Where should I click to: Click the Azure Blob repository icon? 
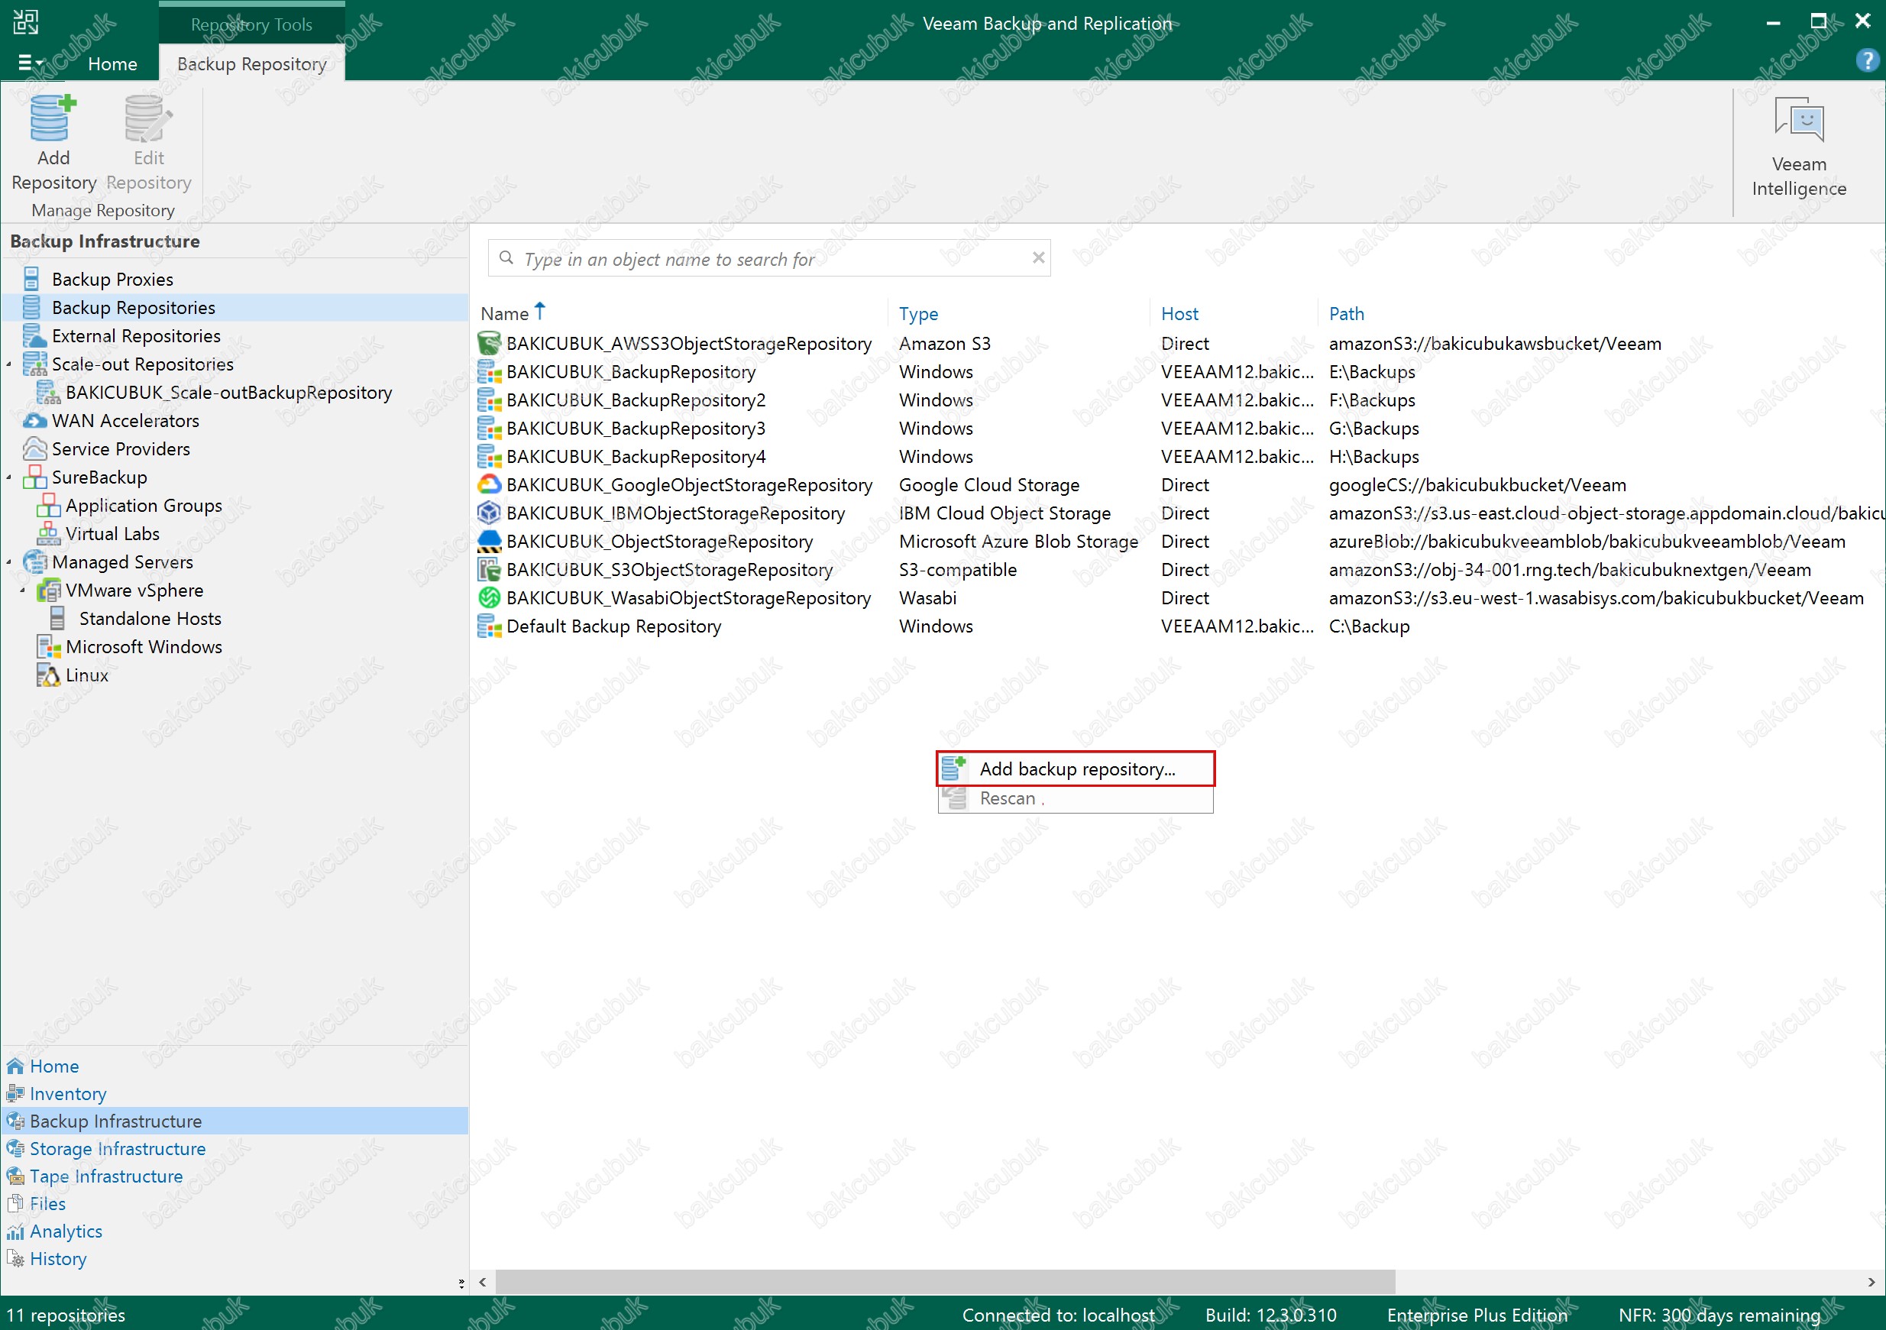point(490,541)
